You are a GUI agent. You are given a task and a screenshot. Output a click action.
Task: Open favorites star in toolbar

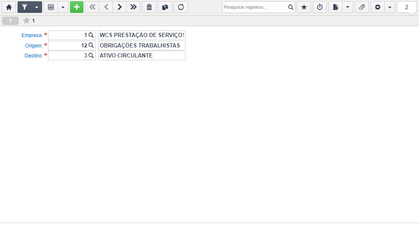point(304,7)
